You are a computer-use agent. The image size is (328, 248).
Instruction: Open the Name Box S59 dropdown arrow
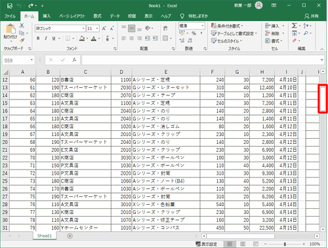[31, 60]
